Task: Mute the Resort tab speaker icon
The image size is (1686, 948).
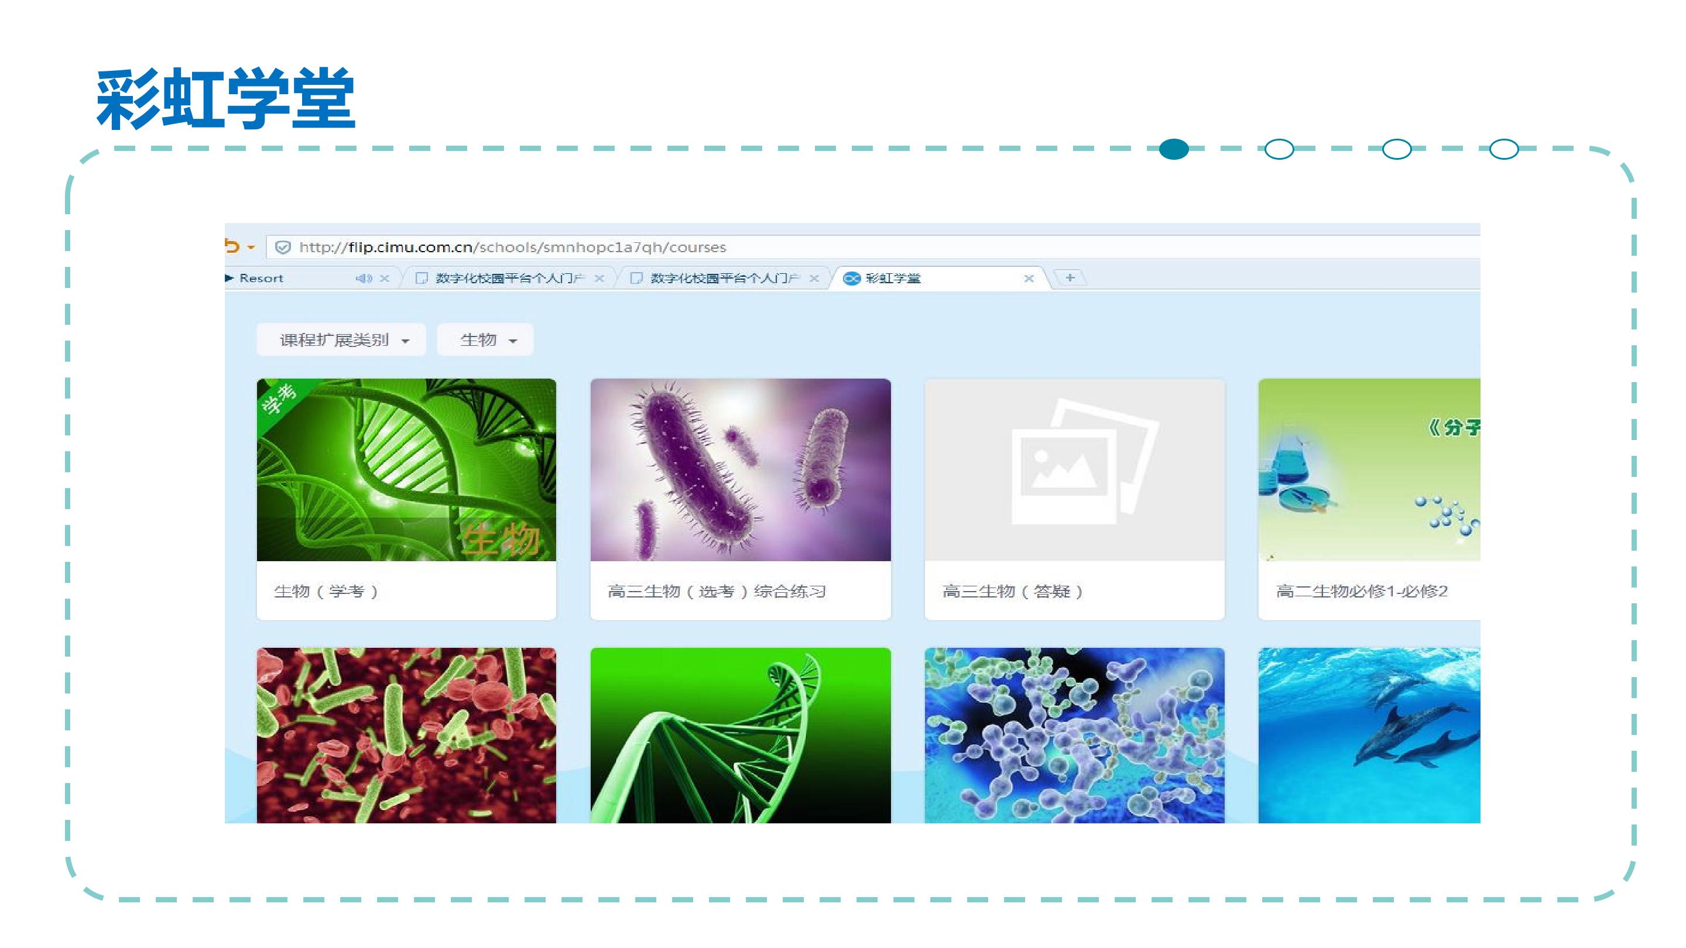Action: (363, 279)
